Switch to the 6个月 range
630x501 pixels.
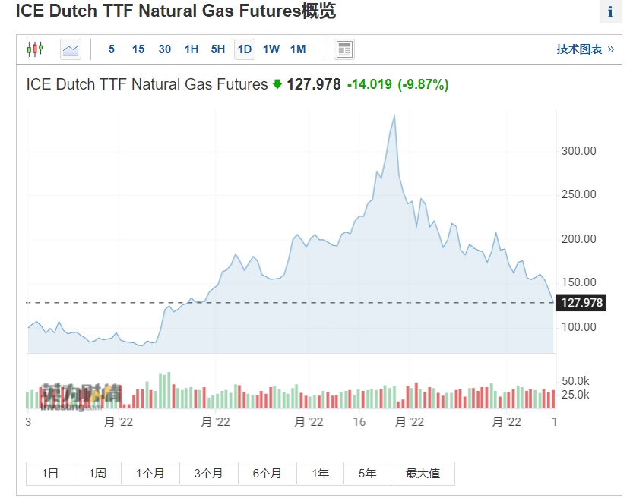(x=267, y=474)
